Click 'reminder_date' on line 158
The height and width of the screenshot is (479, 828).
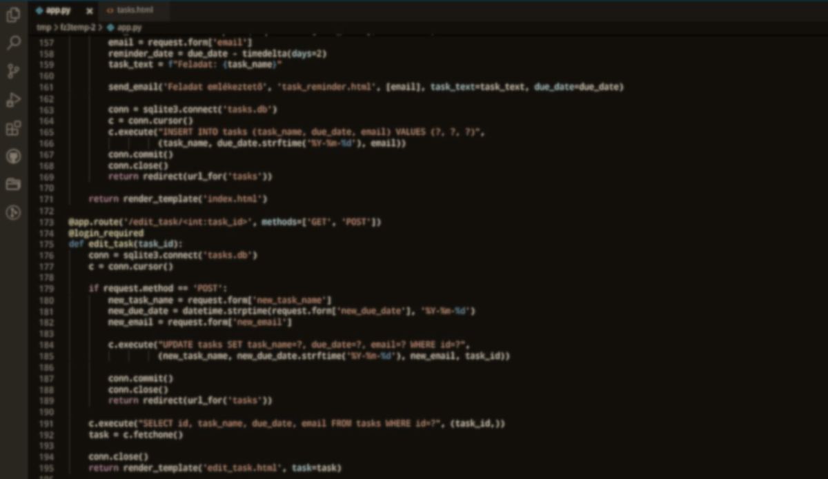[140, 54]
